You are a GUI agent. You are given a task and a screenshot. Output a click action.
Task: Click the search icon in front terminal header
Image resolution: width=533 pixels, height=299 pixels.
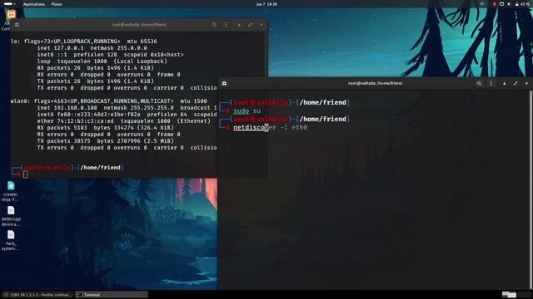479,83
